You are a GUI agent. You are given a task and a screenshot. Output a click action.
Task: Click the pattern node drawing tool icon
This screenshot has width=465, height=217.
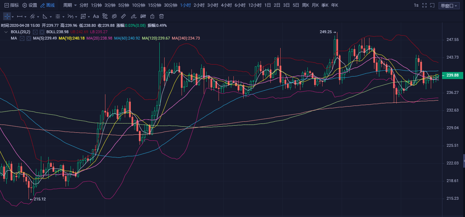105,16
